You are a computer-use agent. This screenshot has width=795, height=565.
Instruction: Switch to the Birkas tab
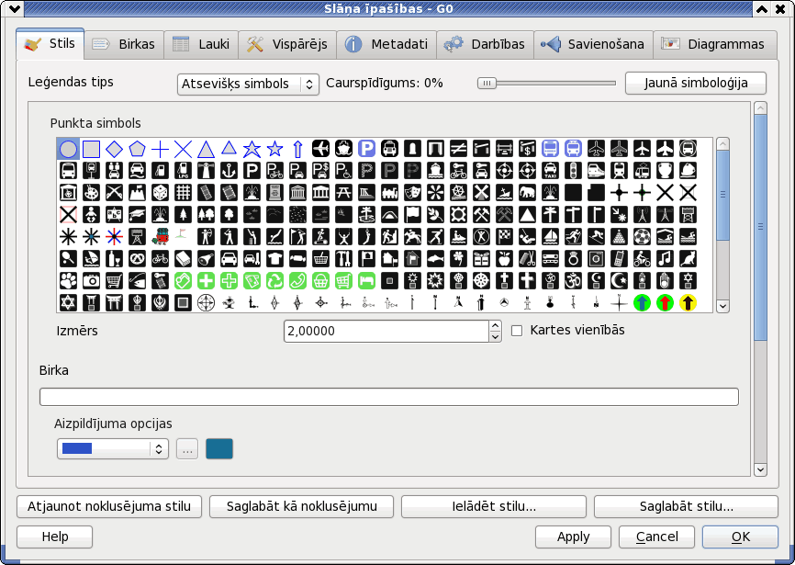124,45
